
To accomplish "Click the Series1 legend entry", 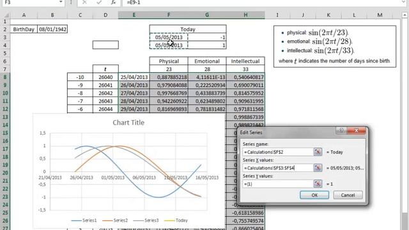I will point(84,220).
